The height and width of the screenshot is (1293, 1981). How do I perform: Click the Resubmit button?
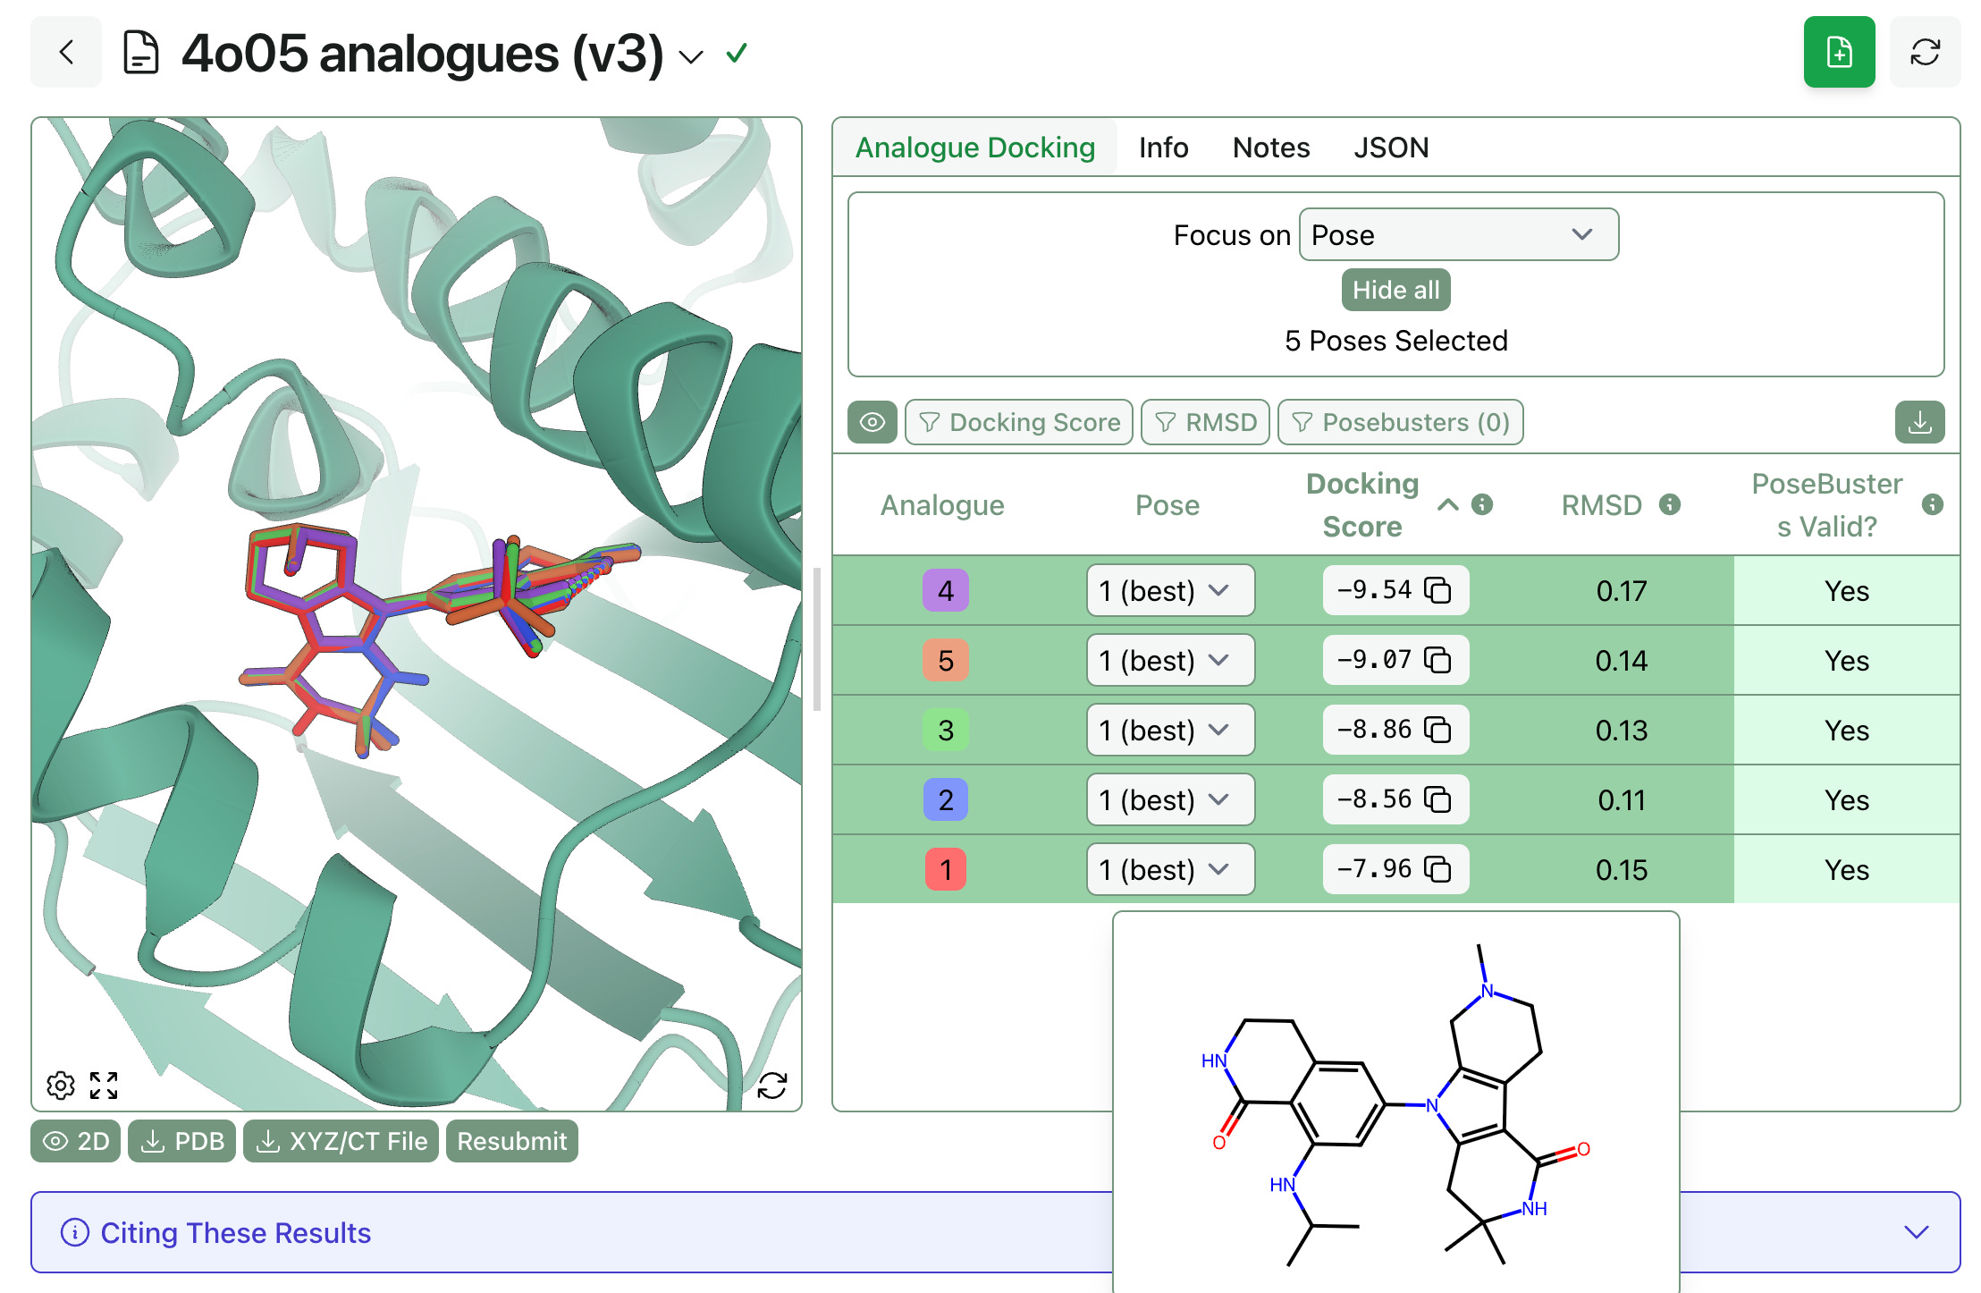coord(511,1142)
